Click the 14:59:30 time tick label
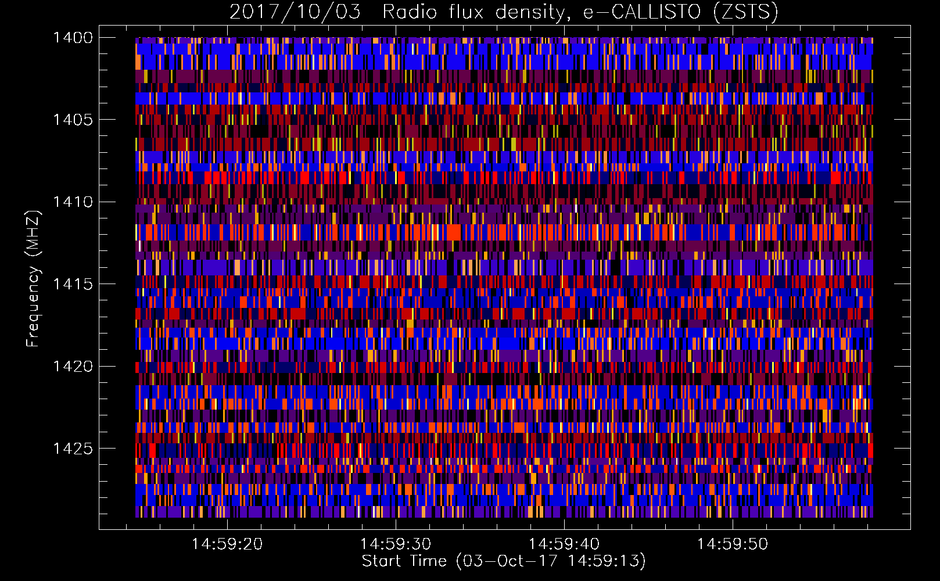Screen dimensions: 940x581 (396, 544)
